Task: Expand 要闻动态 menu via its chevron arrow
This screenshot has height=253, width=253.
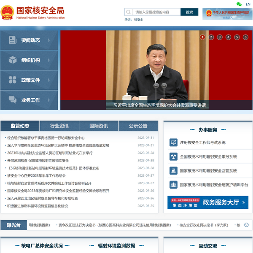Action: (x=49, y=40)
